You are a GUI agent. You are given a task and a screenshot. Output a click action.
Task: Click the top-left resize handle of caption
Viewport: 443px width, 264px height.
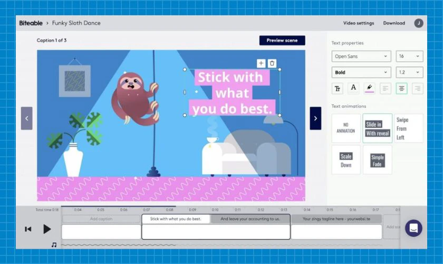185,69
